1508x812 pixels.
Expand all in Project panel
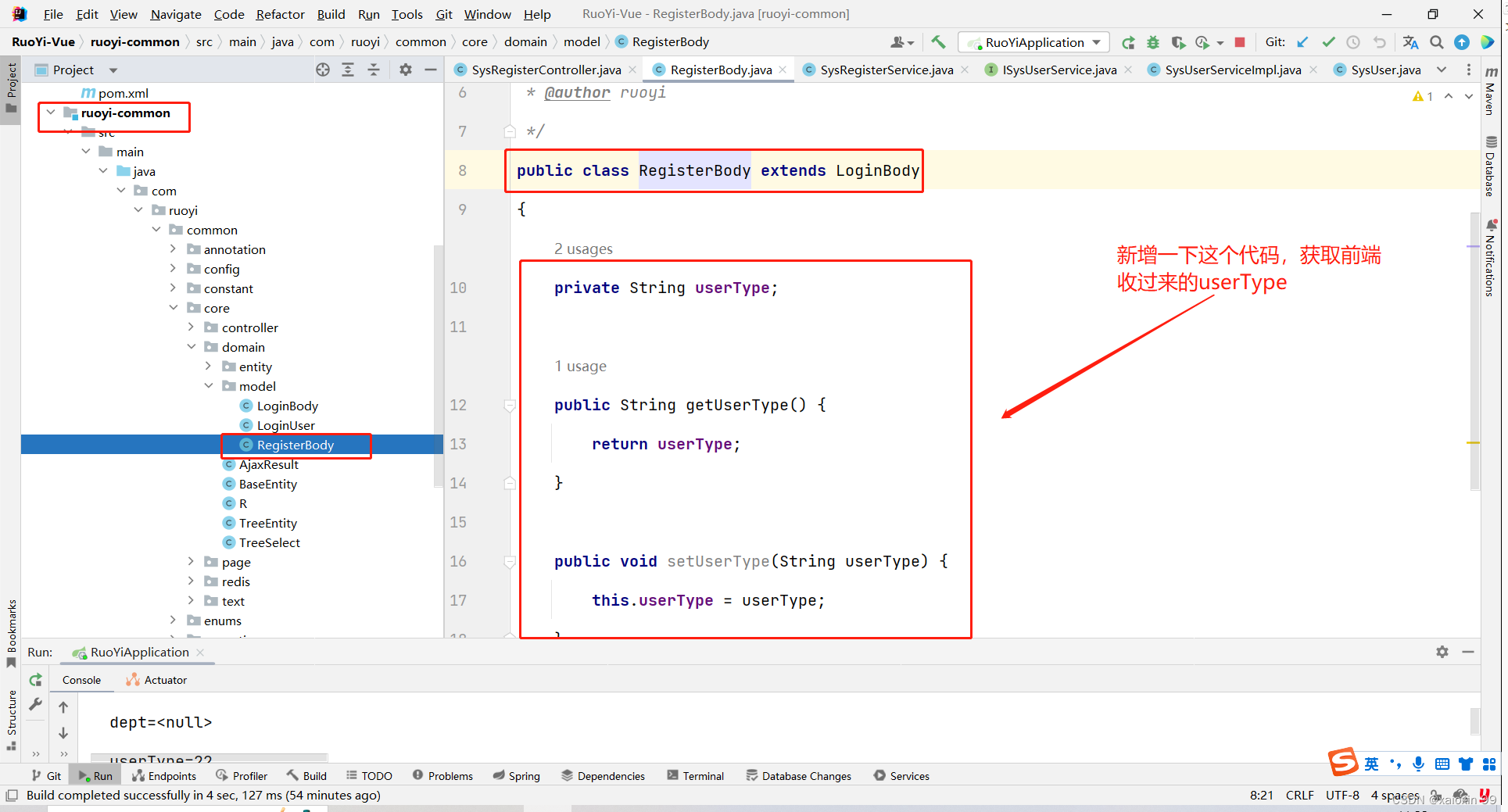tap(348, 70)
